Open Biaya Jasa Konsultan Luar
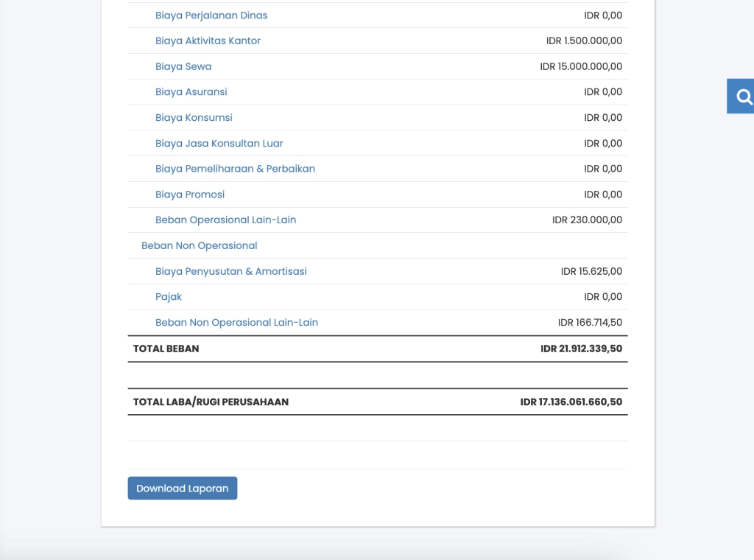The width and height of the screenshot is (754, 560). point(219,144)
